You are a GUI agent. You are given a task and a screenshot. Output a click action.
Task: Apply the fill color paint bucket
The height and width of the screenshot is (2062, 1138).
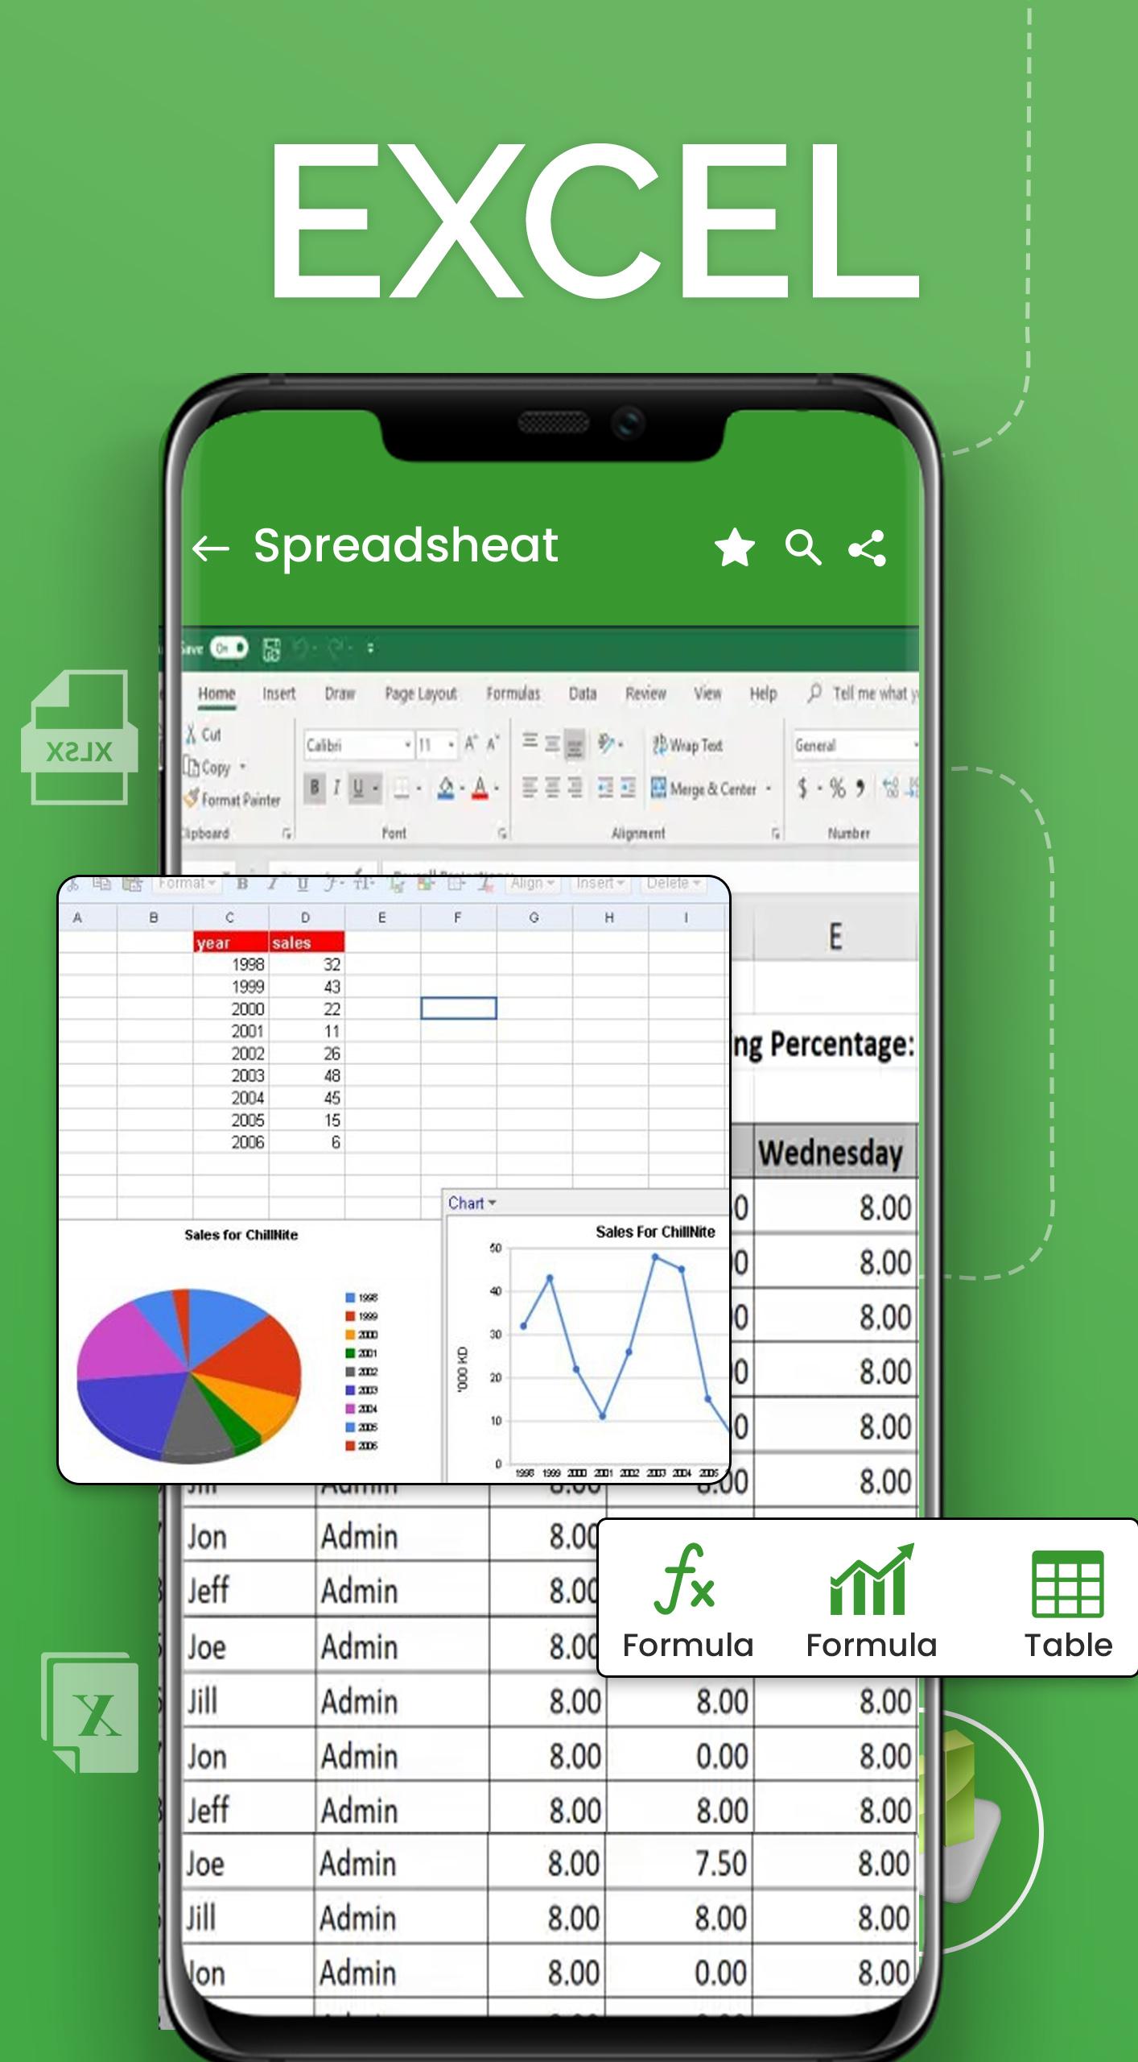pyautogui.click(x=446, y=789)
